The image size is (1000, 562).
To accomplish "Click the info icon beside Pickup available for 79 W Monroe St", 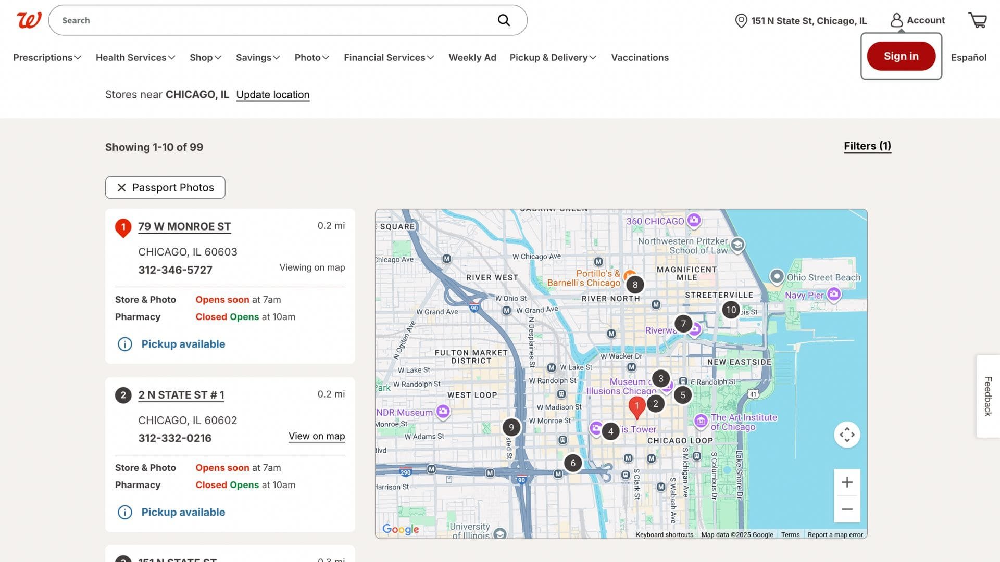I will 124,344.
